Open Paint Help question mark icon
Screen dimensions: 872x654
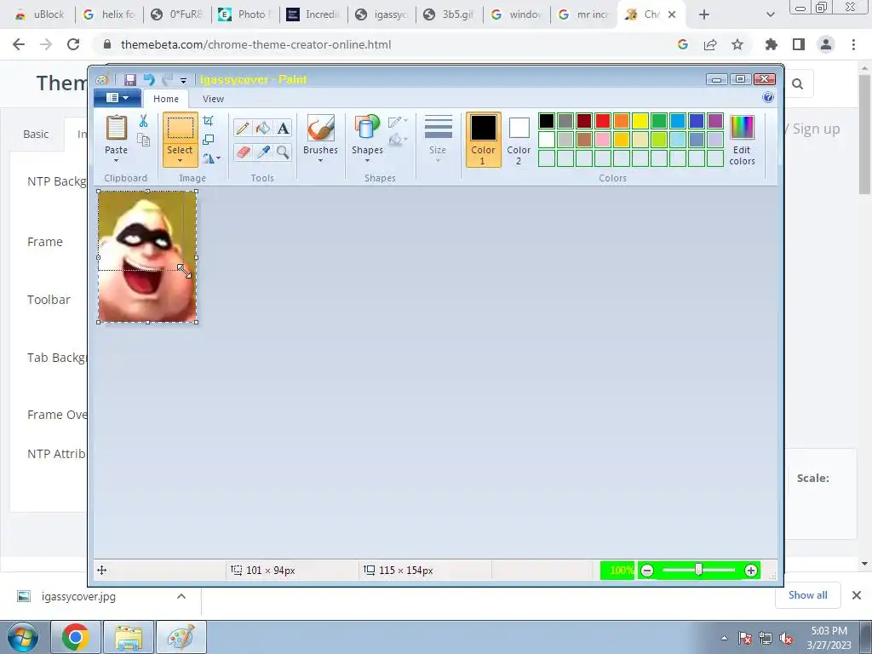768,98
